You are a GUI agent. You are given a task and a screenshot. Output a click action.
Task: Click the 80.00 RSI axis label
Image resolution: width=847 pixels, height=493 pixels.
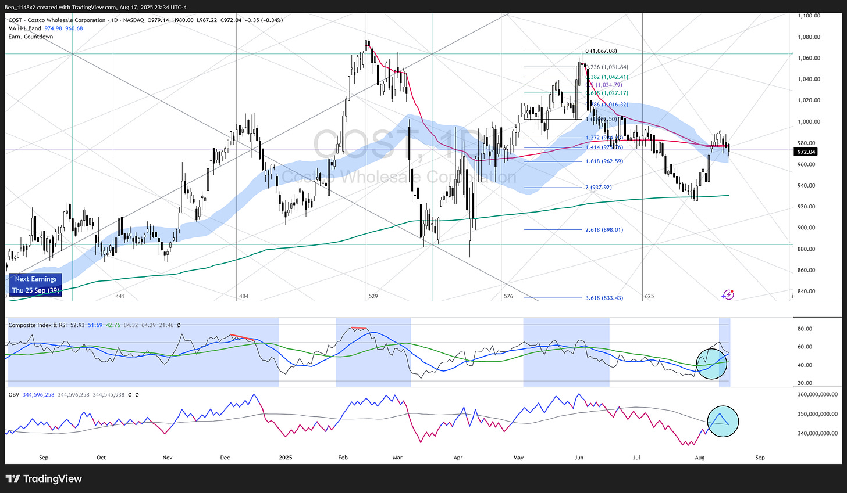click(x=805, y=329)
